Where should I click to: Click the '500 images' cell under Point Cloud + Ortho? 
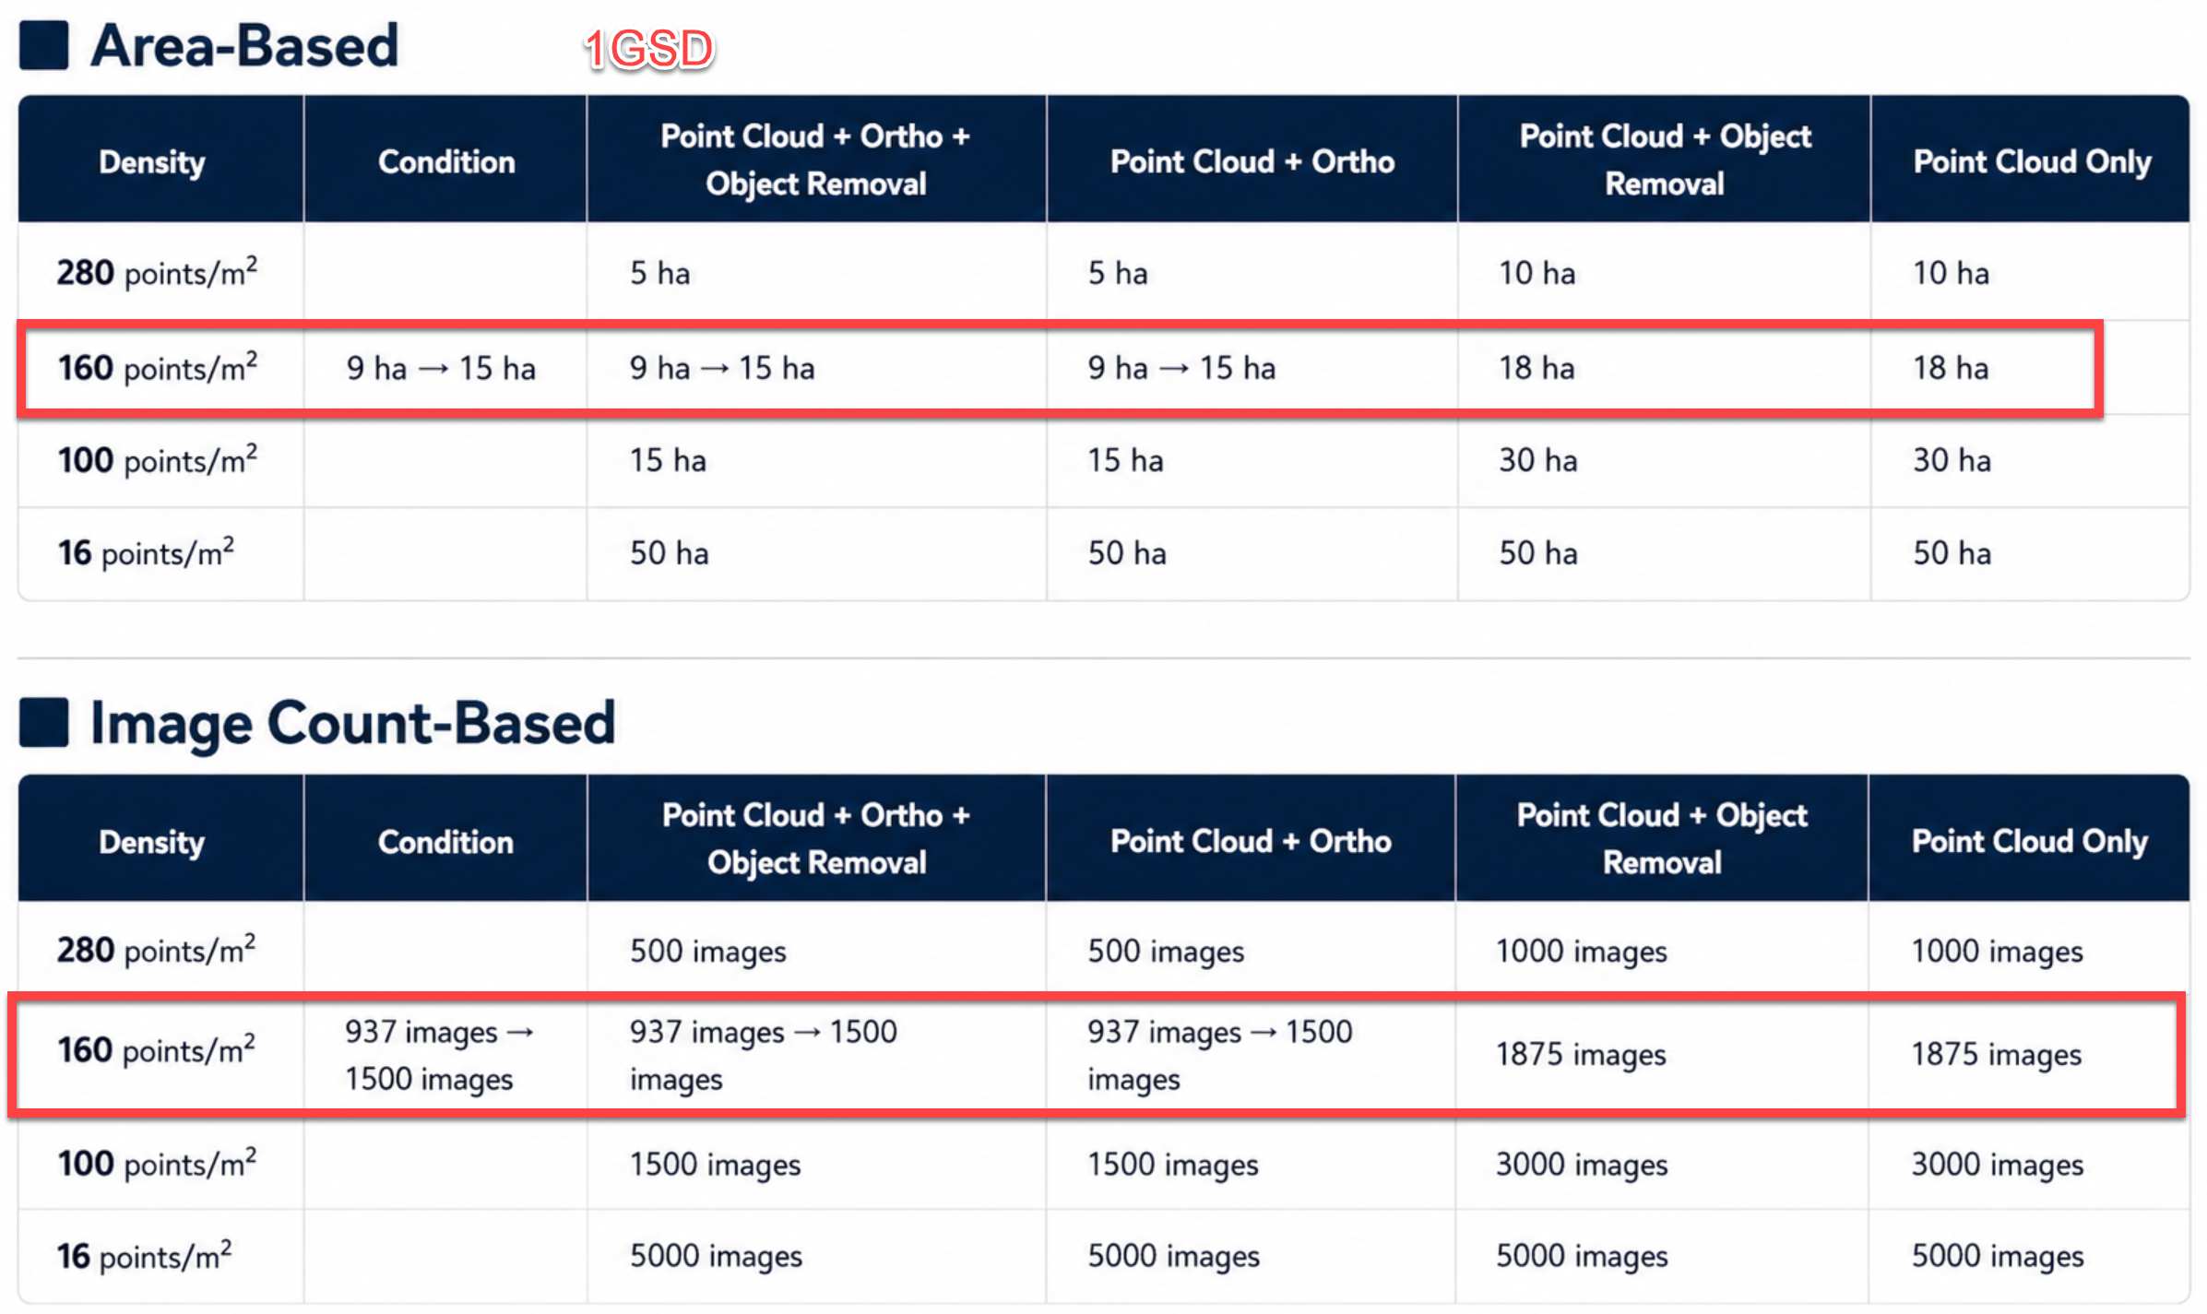(1166, 951)
